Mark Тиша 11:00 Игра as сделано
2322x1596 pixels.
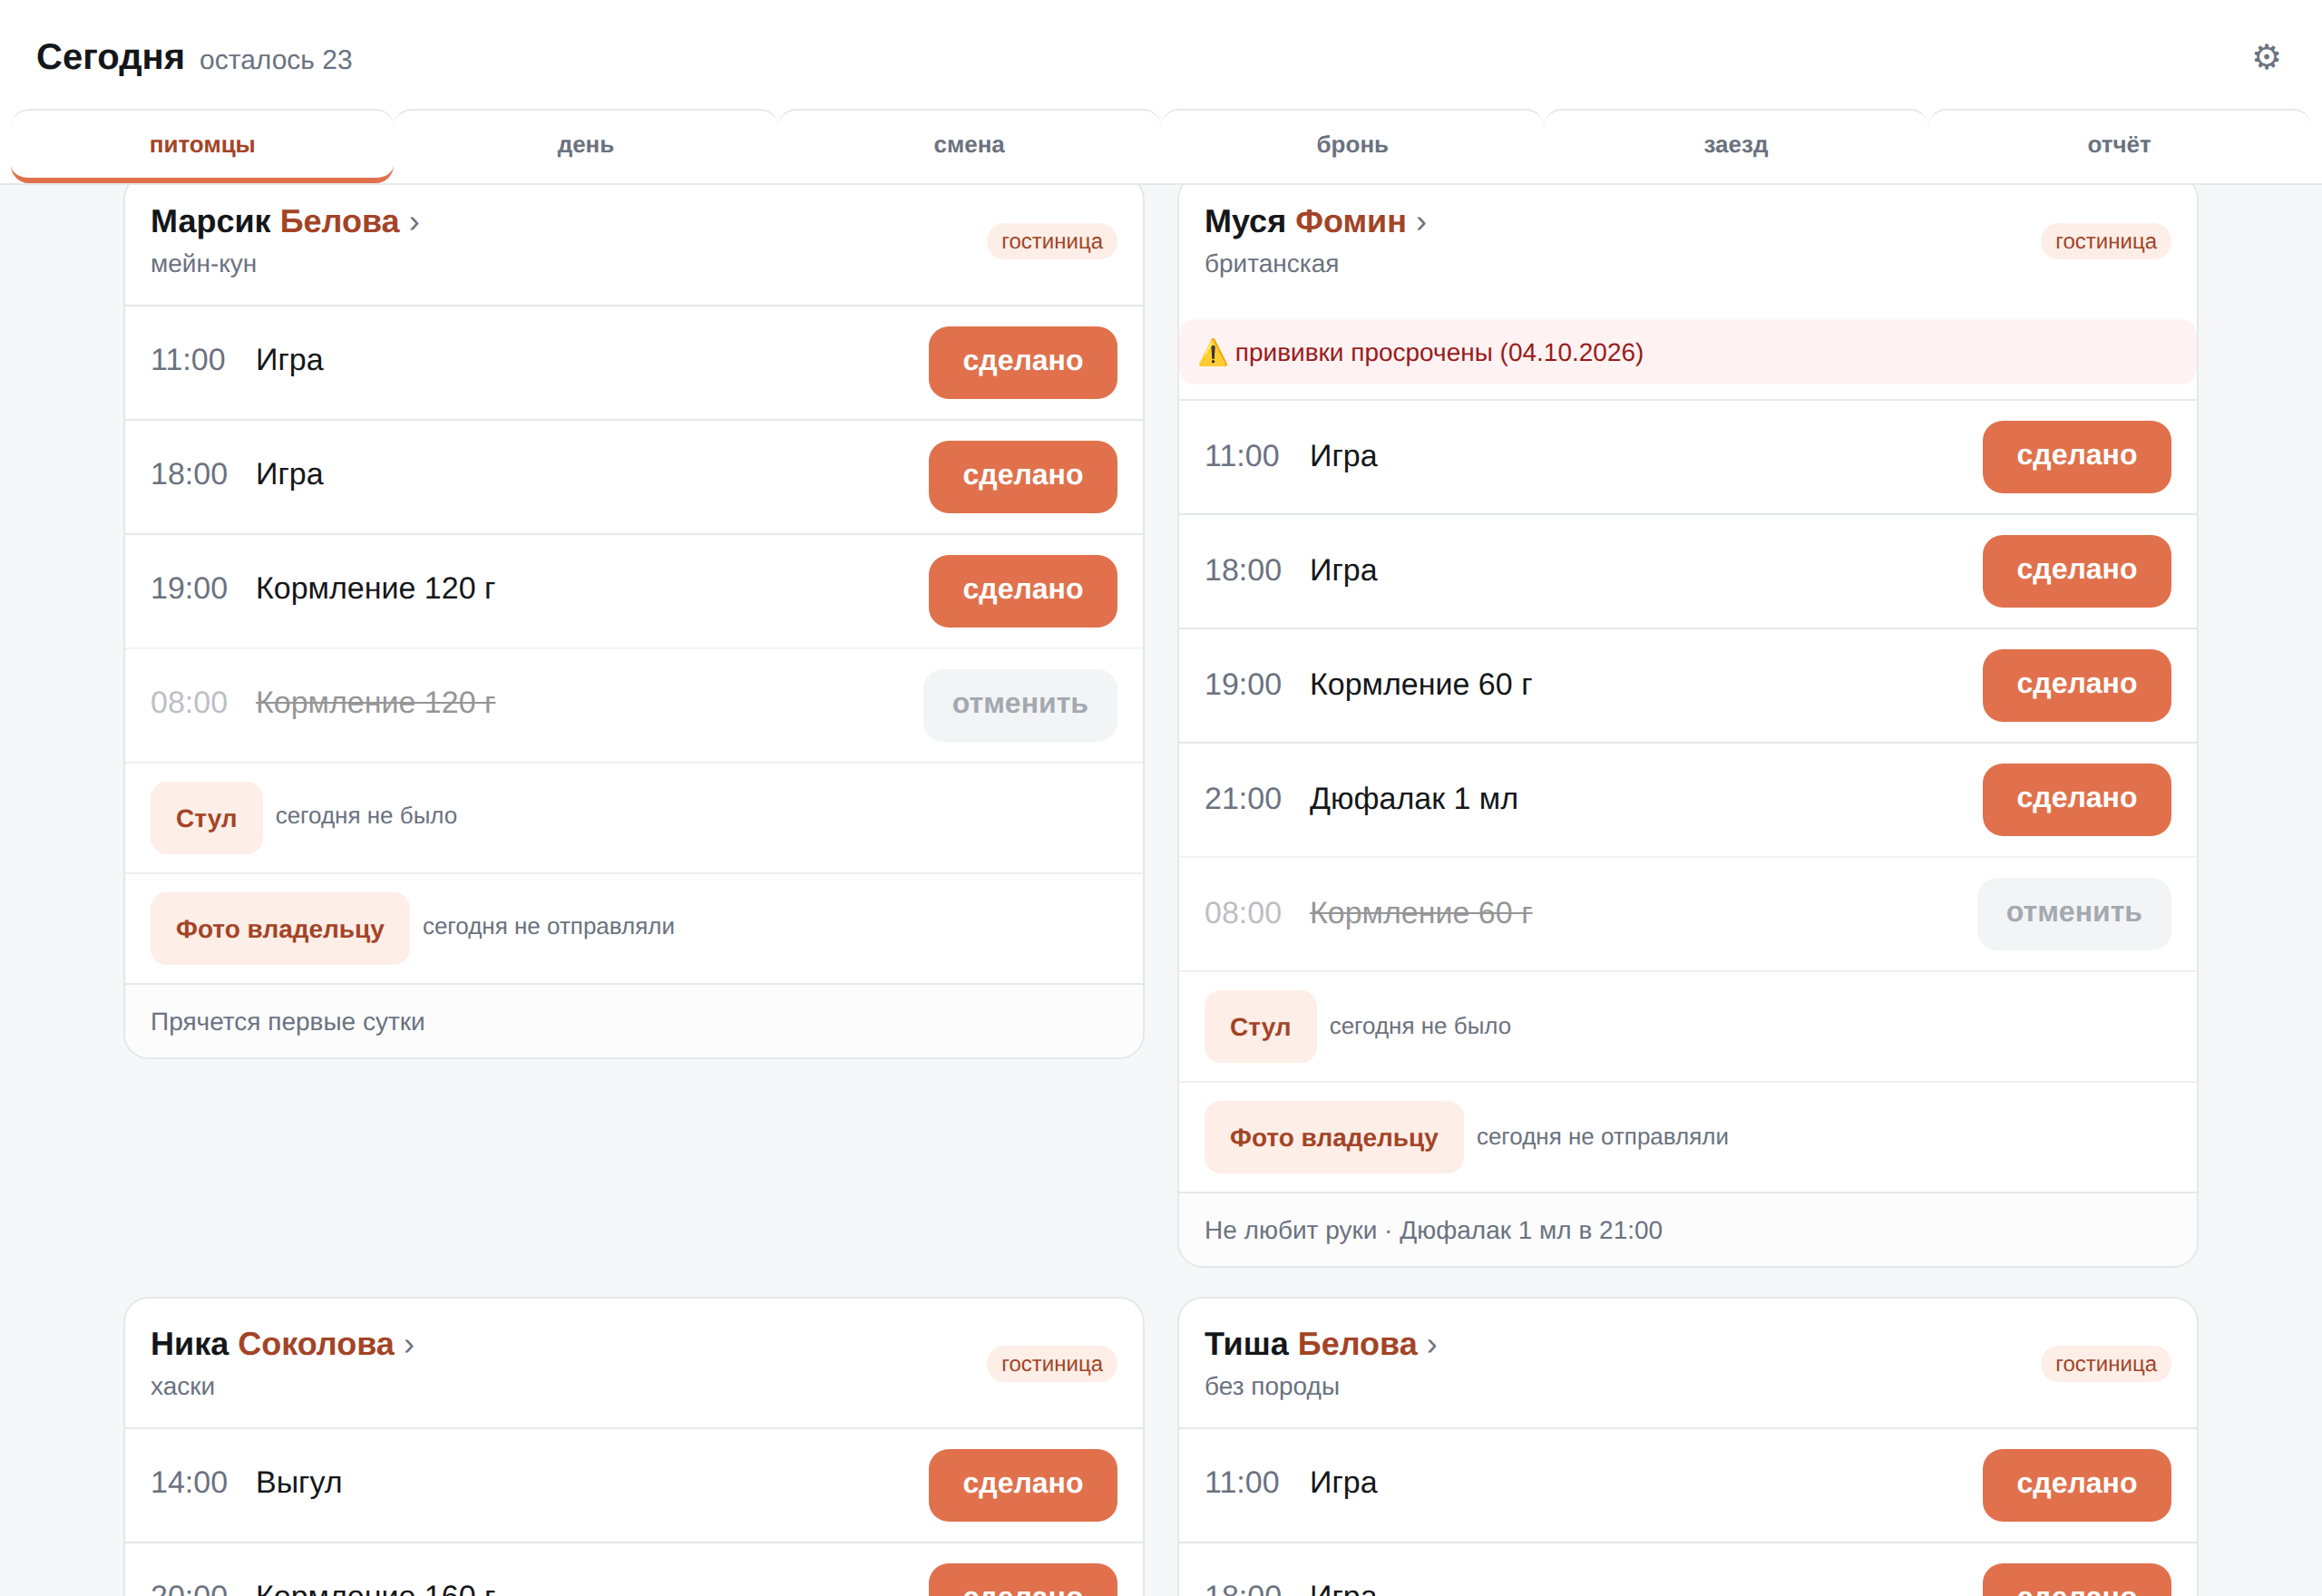point(2076,1485)
